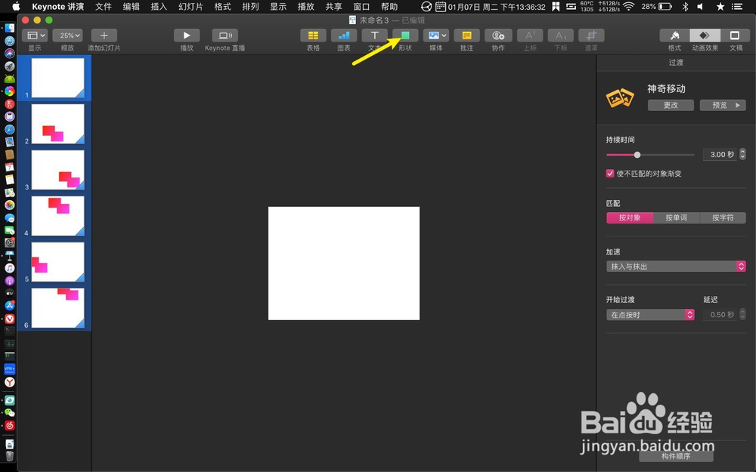The width and height of the screenshot is (756, 472).
Task: Open the 编辑 menu
Action: pos(131,7)
